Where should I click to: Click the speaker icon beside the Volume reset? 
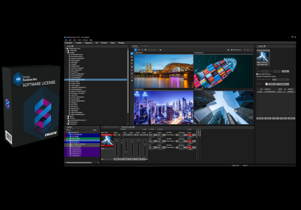[147, 159]
